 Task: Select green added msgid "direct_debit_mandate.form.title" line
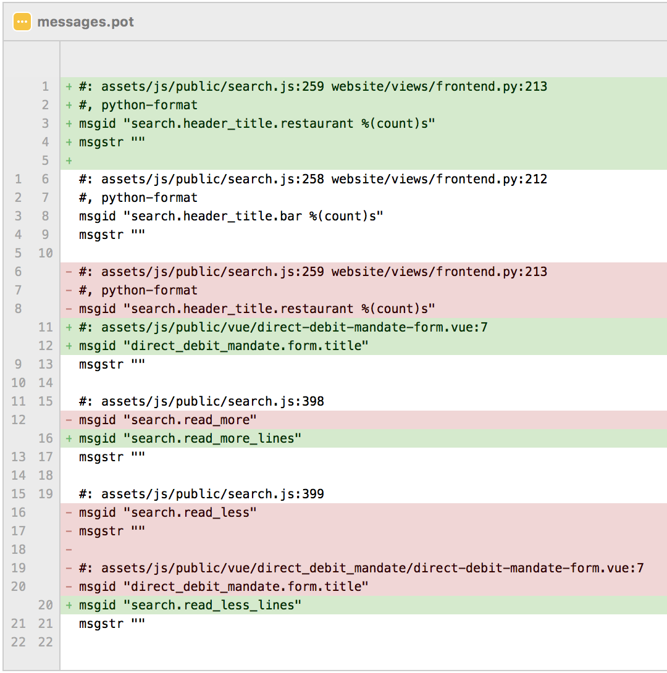tap(224, 346)
